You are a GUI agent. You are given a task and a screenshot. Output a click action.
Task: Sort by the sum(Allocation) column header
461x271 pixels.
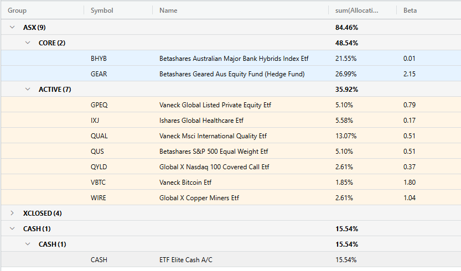[356, 11]
